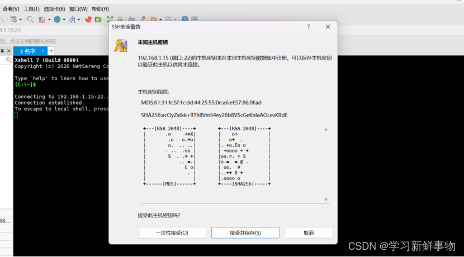Click 接受并保存(S) button
This screenshot has height=257, width=464.
[x=245, y=233]
